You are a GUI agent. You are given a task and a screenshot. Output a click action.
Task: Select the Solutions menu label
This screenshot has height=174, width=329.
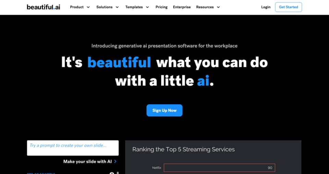tap(105, 7)
